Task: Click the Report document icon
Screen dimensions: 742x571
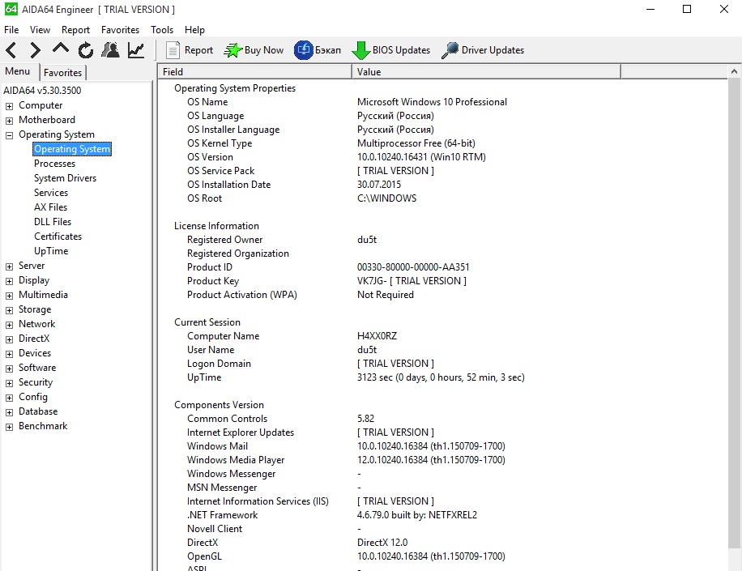Action: (x=173, y=49)
